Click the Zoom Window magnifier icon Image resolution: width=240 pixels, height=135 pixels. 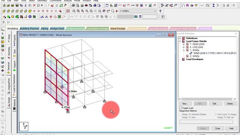click(74, 11)
